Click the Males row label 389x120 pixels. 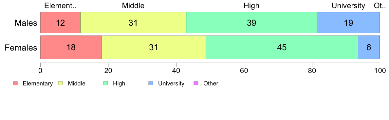pyautogui.click(x=26, y=23)
